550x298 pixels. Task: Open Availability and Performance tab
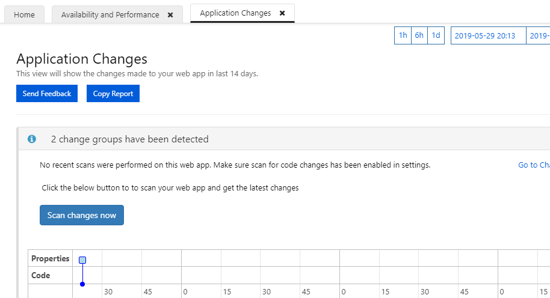click(110, 15)
